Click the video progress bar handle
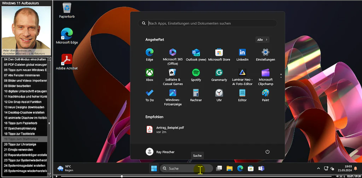Viewport: 362px width, 178px height. 122,176
